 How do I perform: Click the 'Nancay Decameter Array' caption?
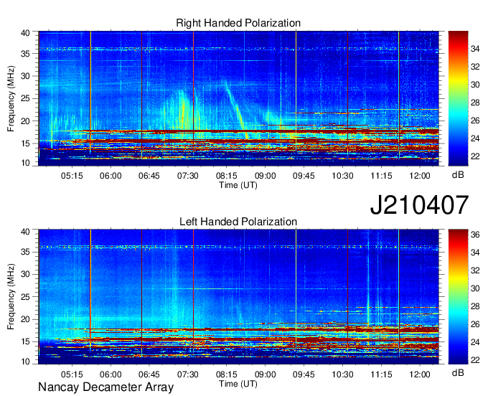tap(105, 387)
